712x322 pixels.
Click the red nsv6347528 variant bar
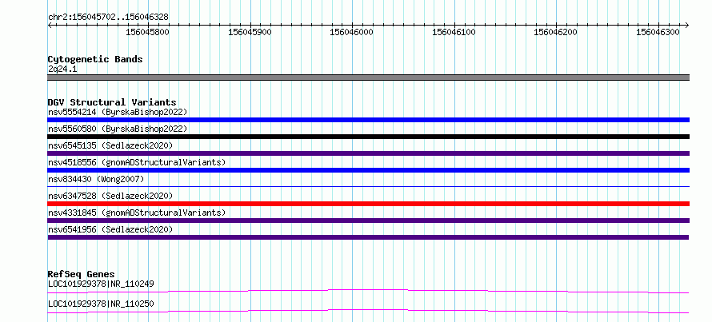[368, 204]
